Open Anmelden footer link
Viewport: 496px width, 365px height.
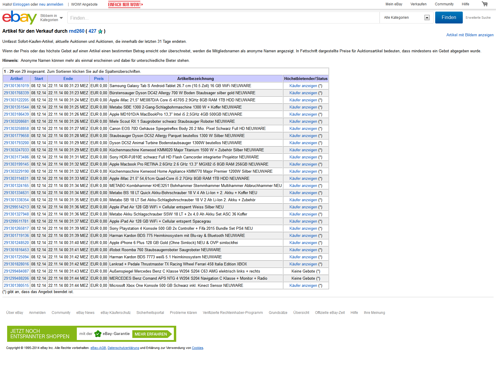[37, 313]
